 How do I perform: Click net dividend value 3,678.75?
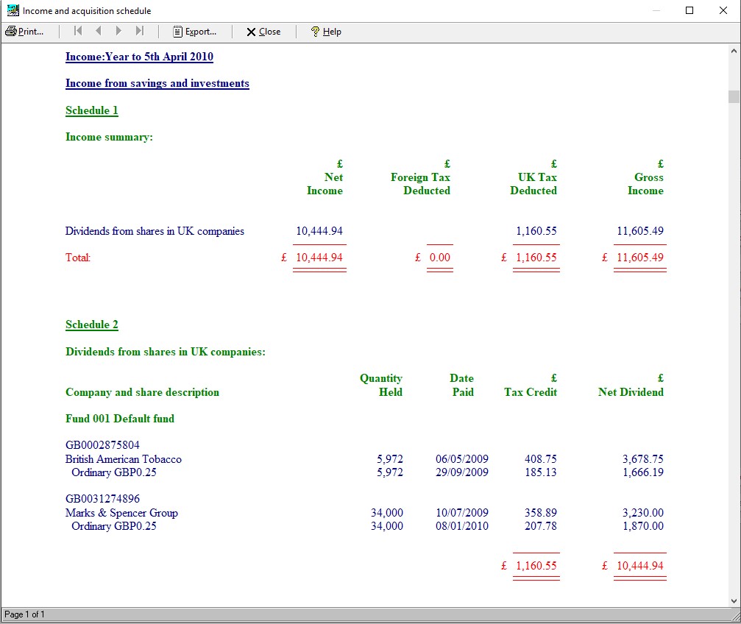[642, 459]
